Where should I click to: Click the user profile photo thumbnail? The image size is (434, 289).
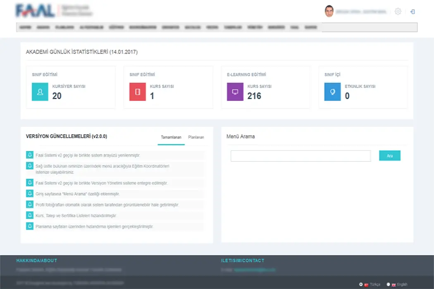(x=329, y=11)
